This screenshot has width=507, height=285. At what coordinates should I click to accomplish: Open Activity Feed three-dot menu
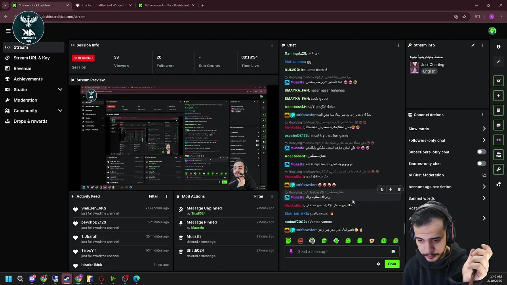coord(166,196)
